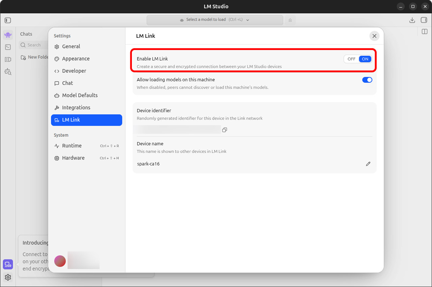Show Integrations settings
Image resolution: width=432 pixels, height=287 pixels.
(x=86, y=107)
